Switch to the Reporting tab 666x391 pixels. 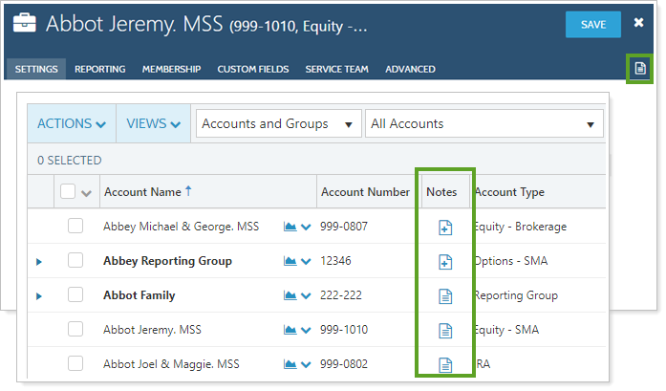[99, 69]
